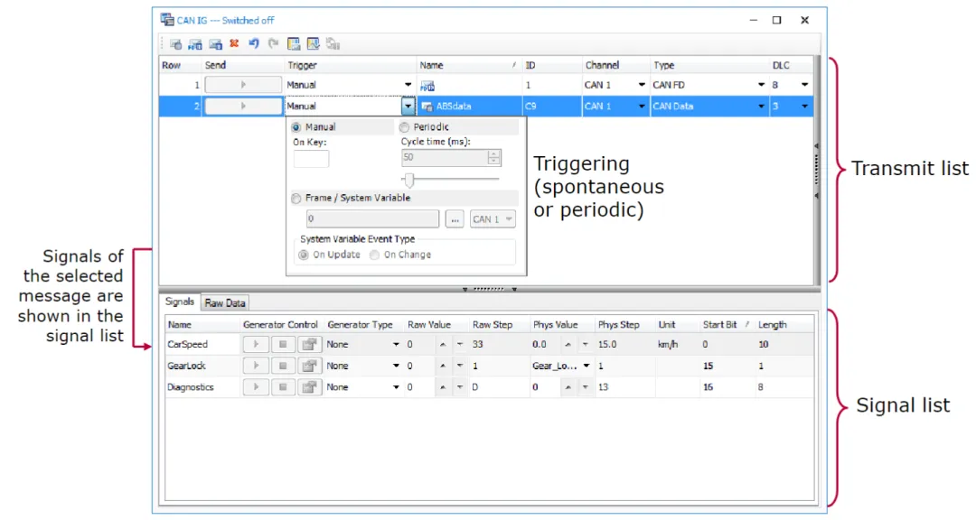
Task: Click the CarSpeed signal name cell
Action: pyautogui.click(x=202, y=345)
